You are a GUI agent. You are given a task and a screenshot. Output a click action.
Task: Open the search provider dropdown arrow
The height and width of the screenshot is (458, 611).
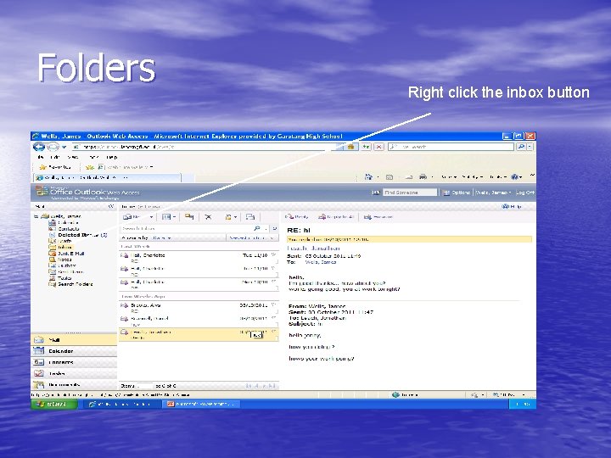pos(530,147)
